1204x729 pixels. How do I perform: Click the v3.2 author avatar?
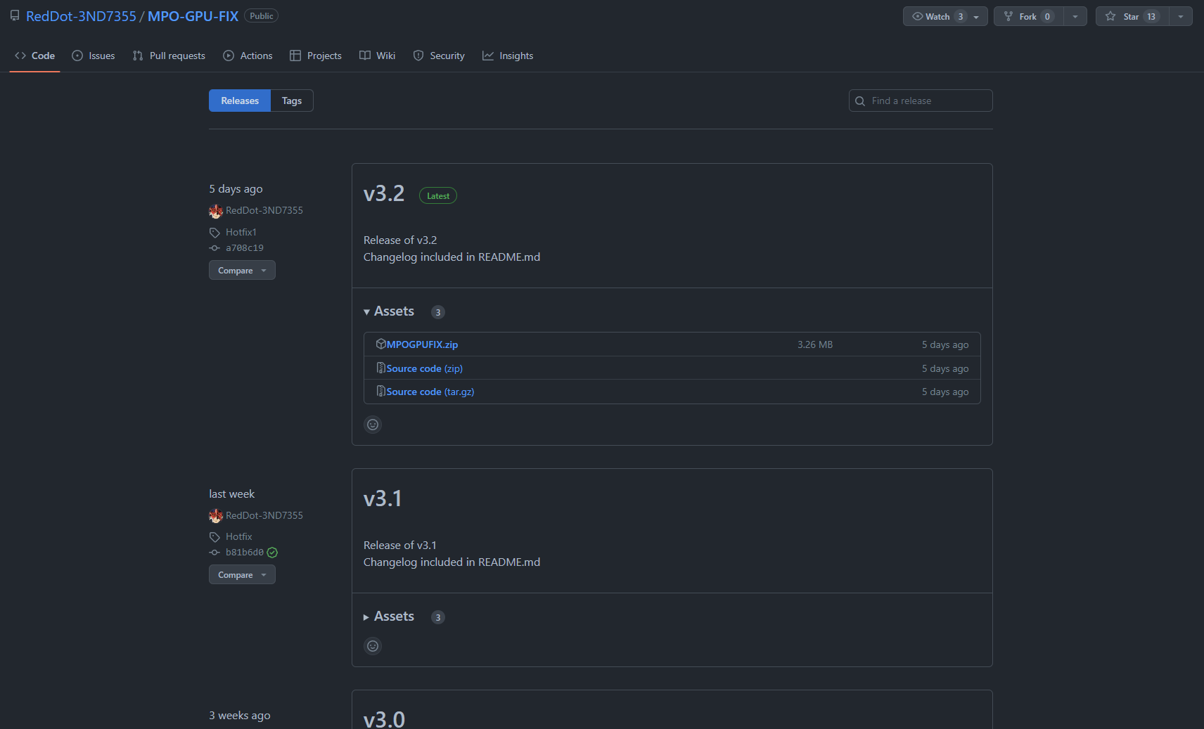coord(216,211)
